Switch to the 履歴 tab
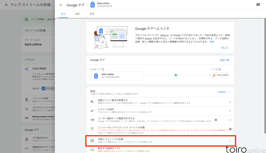Viewport: 266px width, 153px height. [77, 14]
